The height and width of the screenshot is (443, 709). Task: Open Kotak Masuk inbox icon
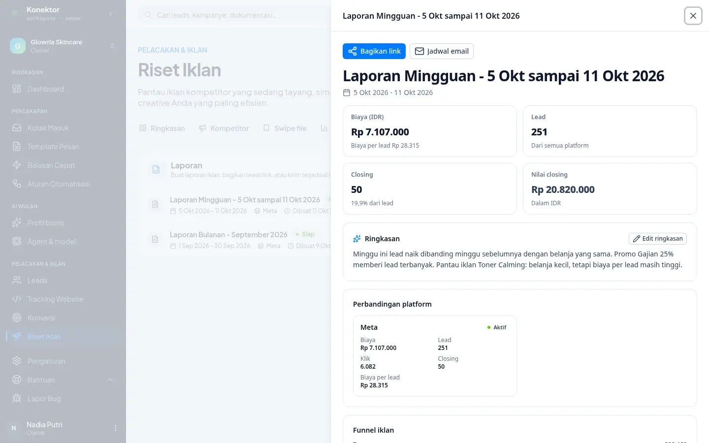17,128
